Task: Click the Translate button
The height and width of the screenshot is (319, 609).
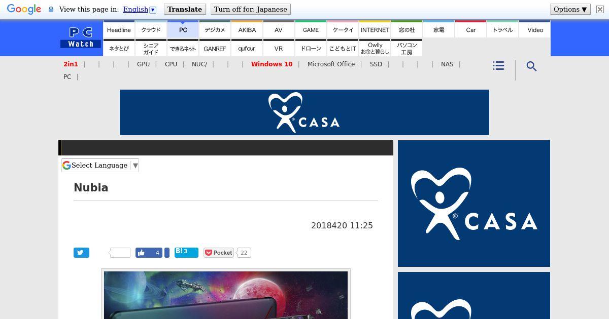Action: (185, 9)
